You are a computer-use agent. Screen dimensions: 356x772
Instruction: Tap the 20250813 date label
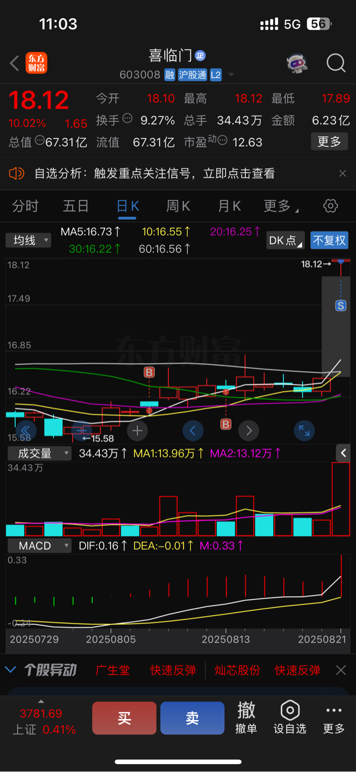226,639
